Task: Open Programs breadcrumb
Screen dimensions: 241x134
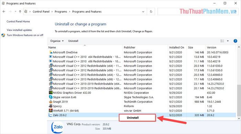Action: point(61,11)
